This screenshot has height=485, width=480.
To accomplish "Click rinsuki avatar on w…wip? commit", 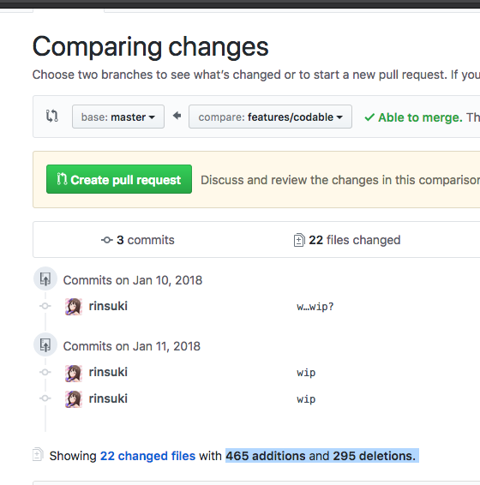I will (74, 307).
